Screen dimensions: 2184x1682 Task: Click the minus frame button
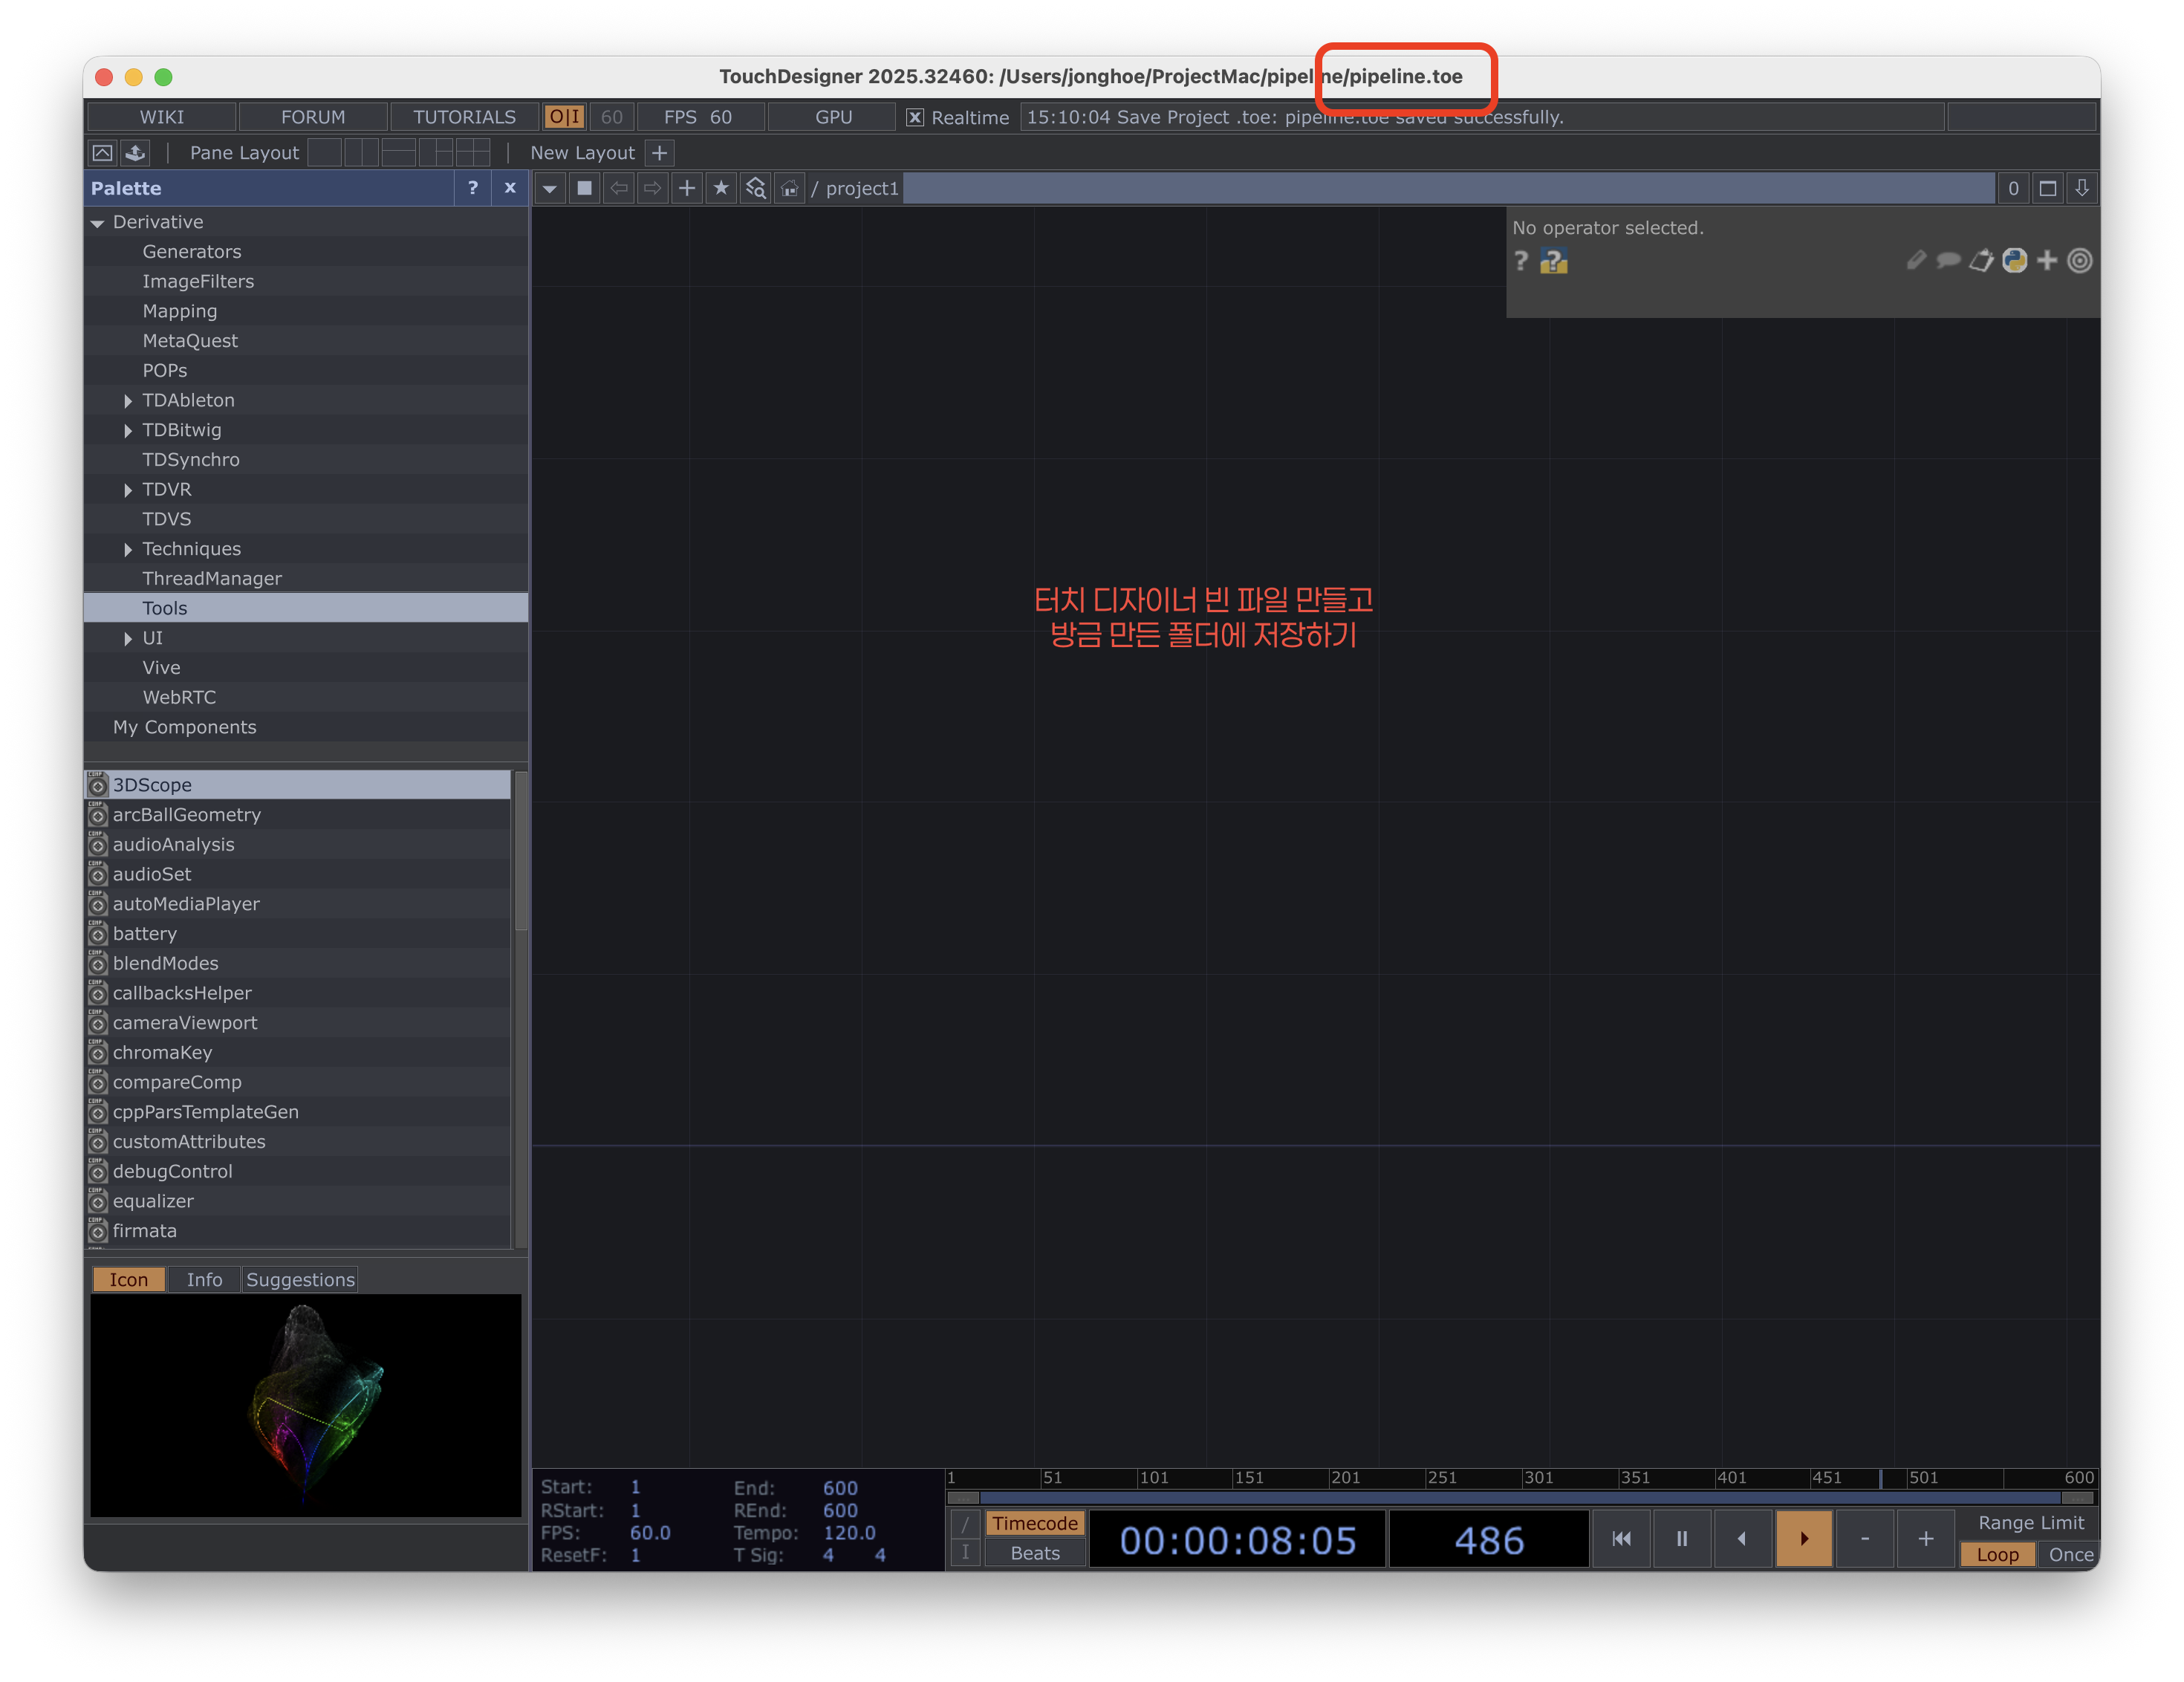[x=1865, y=1539]
